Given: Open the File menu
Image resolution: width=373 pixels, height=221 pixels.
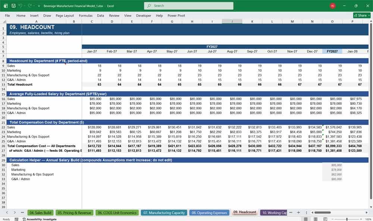Looking at the screenshot, I should point(7,15).
